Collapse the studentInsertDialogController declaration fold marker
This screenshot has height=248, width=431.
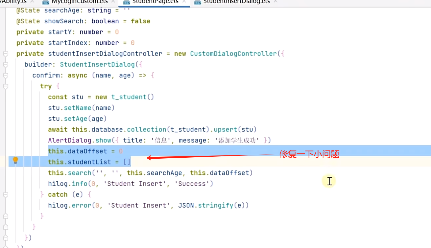(x=5, y=54)
